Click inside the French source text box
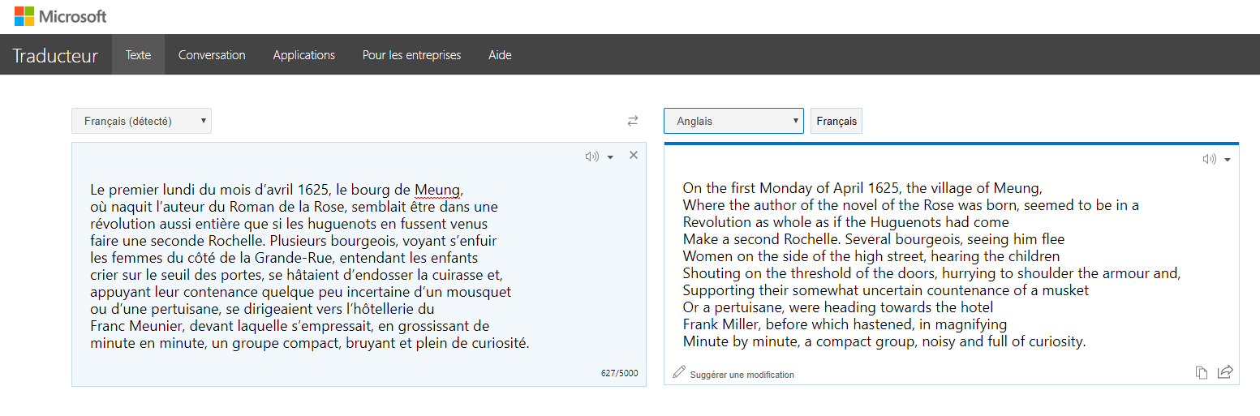This screenshot has width=1260, height=416. coord(359,264)
